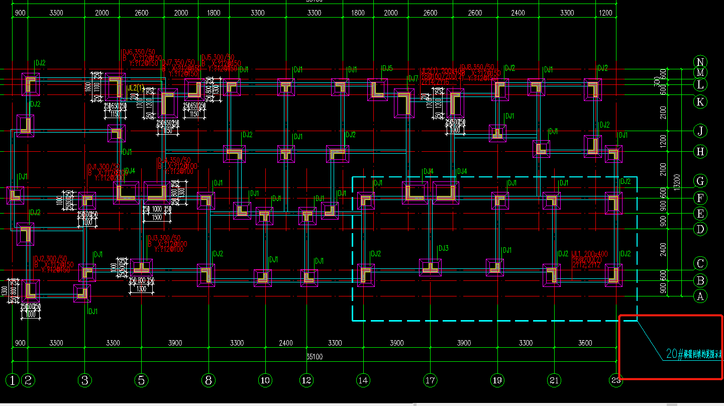The image size is (724, 406).
Task: Select axis bubble 19 on the bottom row
Action: pos(497,380)
